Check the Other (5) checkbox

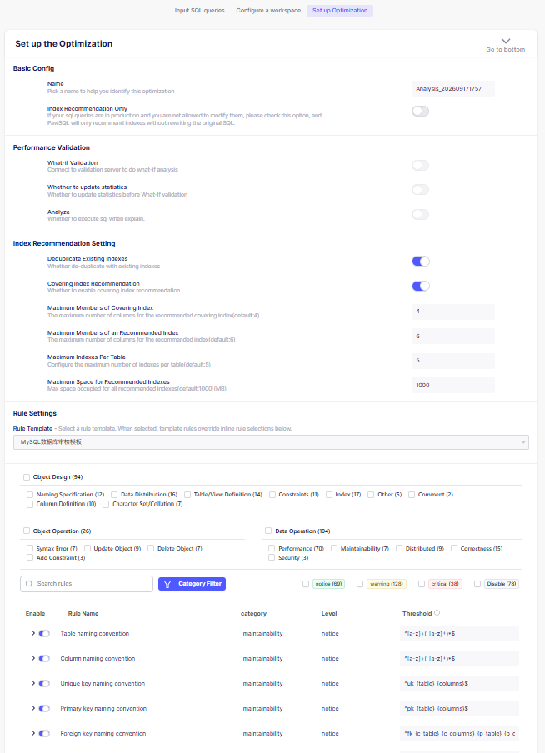click(x=371, y=494)
